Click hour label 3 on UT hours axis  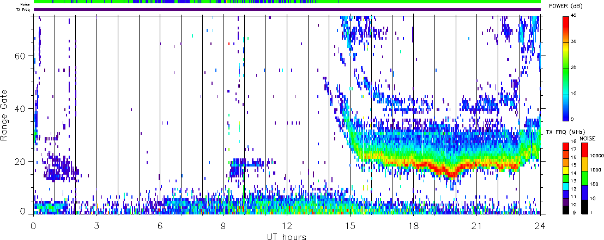click(96, 225)
